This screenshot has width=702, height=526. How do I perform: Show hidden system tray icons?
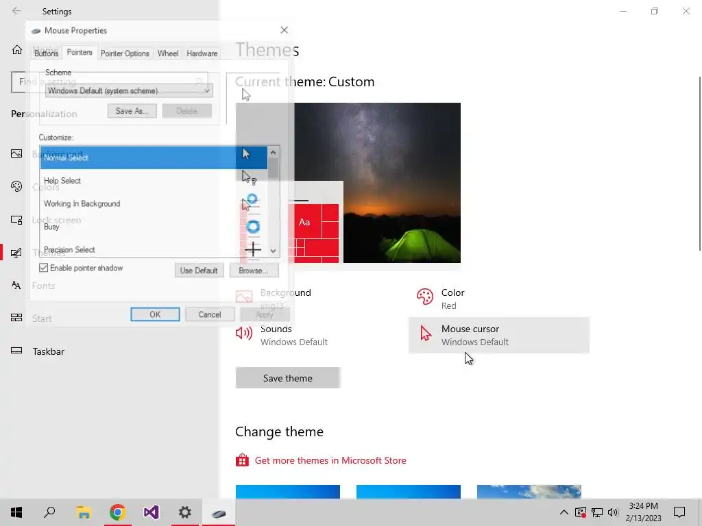click(564, 512)
